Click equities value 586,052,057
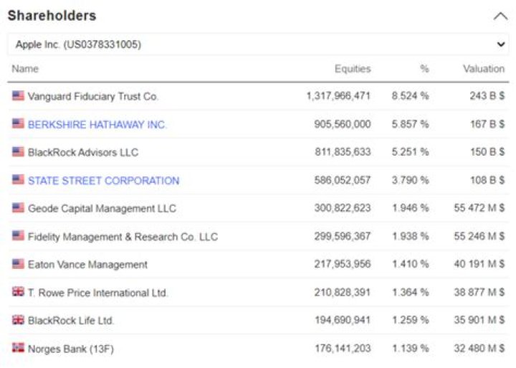Image resolution: width=516 pixels, height=368 pixels. click(x=343, y=180)
